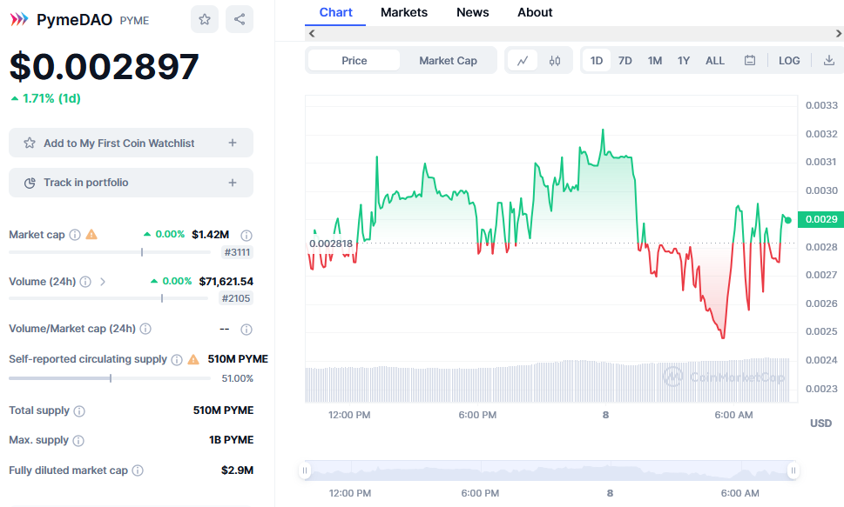This screenshot has width=844, height=507.
Task: Open the About tab
Action: [x=535, y=12]
